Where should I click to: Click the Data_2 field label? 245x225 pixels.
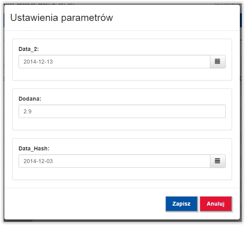click(29, 49)
